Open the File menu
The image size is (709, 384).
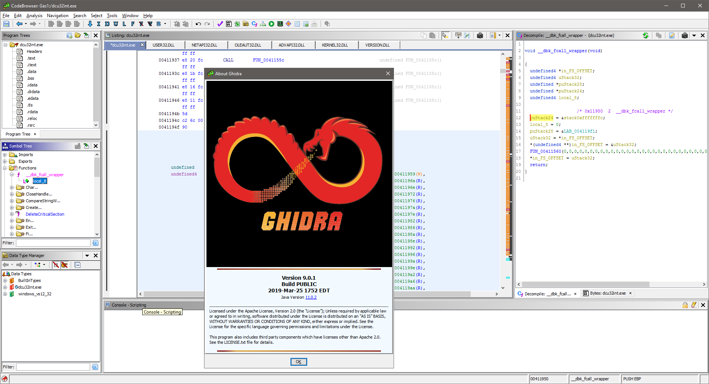[x=6, y=16]
